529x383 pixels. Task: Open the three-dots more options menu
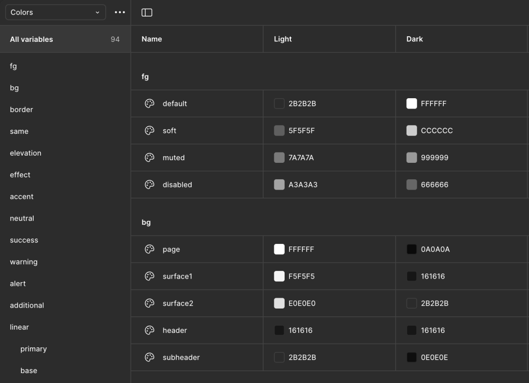coord(120,12)
